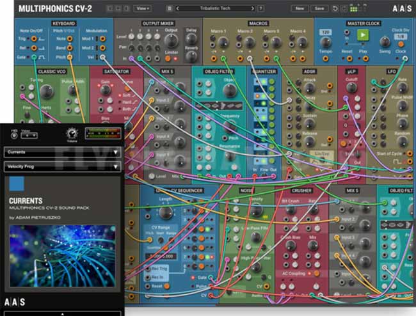
Task: Toggle the LFO Start of Cycle LED
Action: click(x=405, y=154)
